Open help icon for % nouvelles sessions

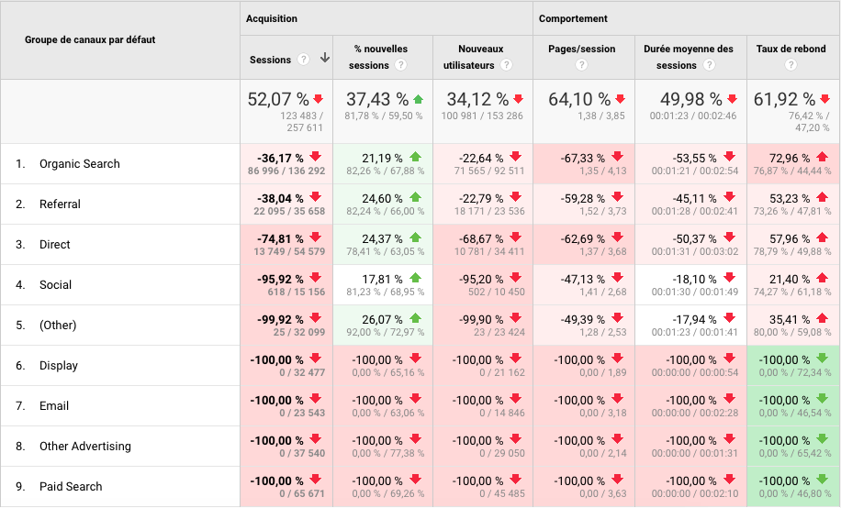pyautogui.click(x=400, y=66)
